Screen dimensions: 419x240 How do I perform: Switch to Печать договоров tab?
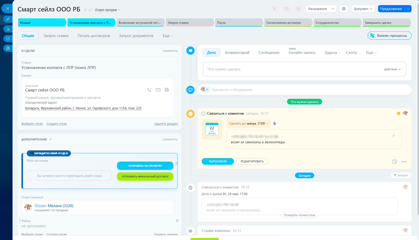94,36
